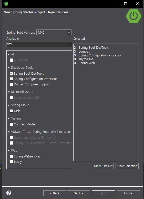Focus the Available search input field

(37, 44)
